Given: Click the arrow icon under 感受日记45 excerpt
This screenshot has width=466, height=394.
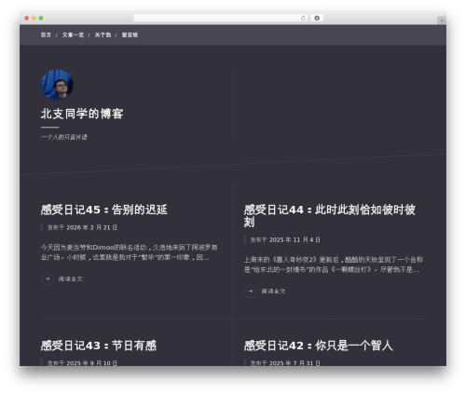Looking at the screenshot, I should click(48, 279).
